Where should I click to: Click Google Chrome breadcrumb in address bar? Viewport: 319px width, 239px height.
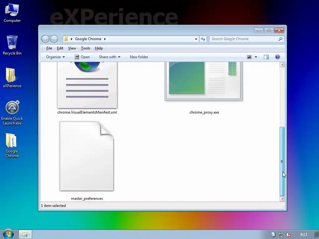[x=88, y=39]
